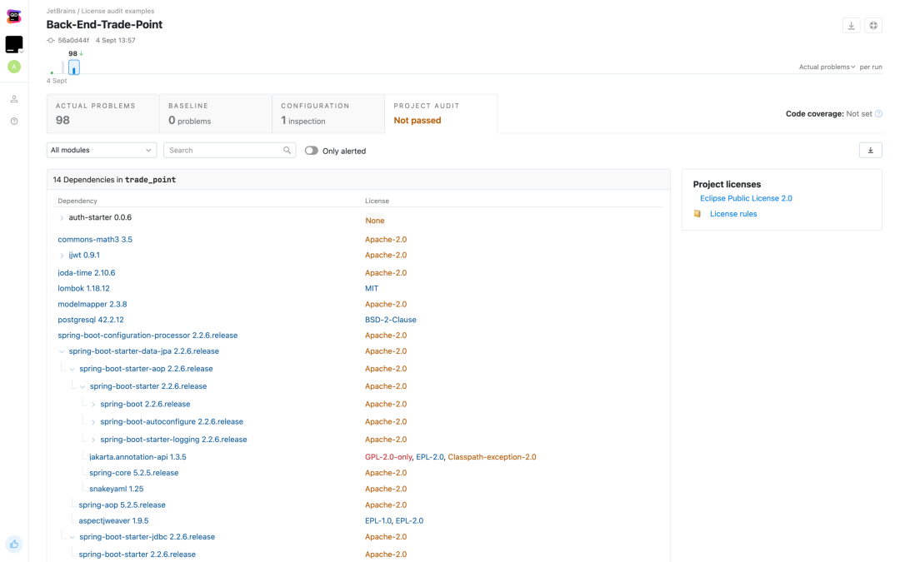Open the green user avatar menu
The height and width of the screenshot is (562, 900).
(14, 67)
